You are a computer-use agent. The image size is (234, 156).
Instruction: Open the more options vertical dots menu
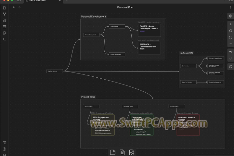pos(230,7)
